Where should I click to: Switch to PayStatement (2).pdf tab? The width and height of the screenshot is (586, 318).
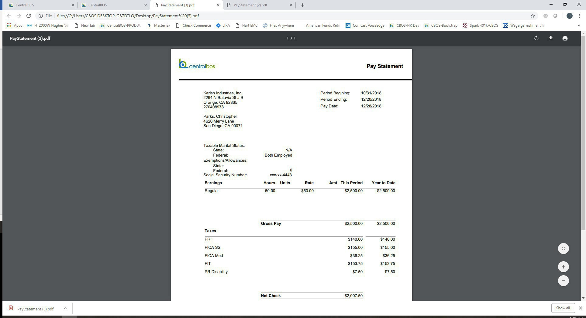tap(259, 5)
